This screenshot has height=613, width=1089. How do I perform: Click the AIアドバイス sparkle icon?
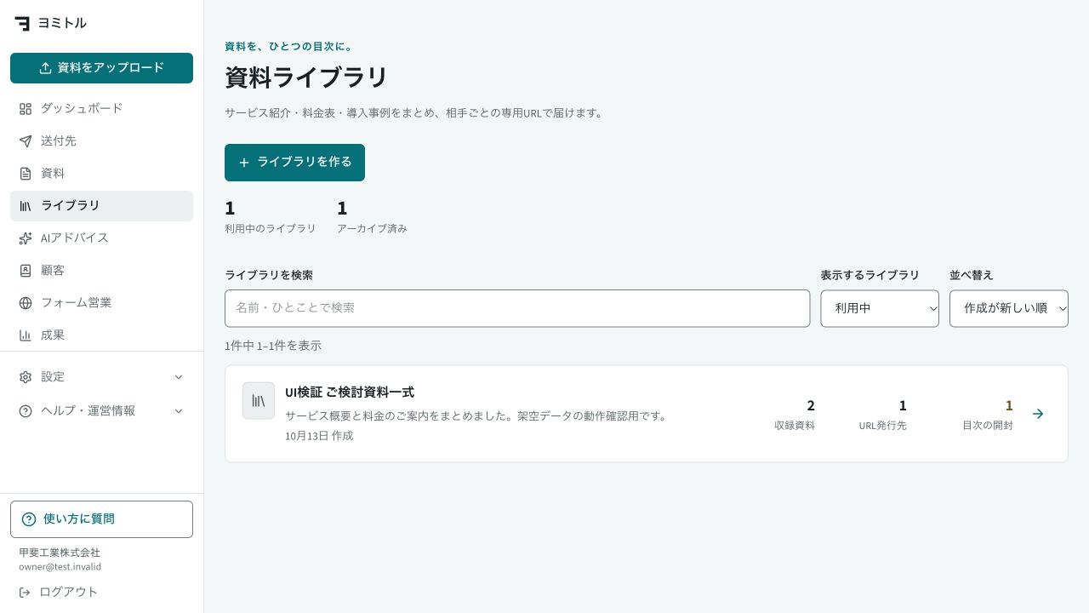coord(26,238)
